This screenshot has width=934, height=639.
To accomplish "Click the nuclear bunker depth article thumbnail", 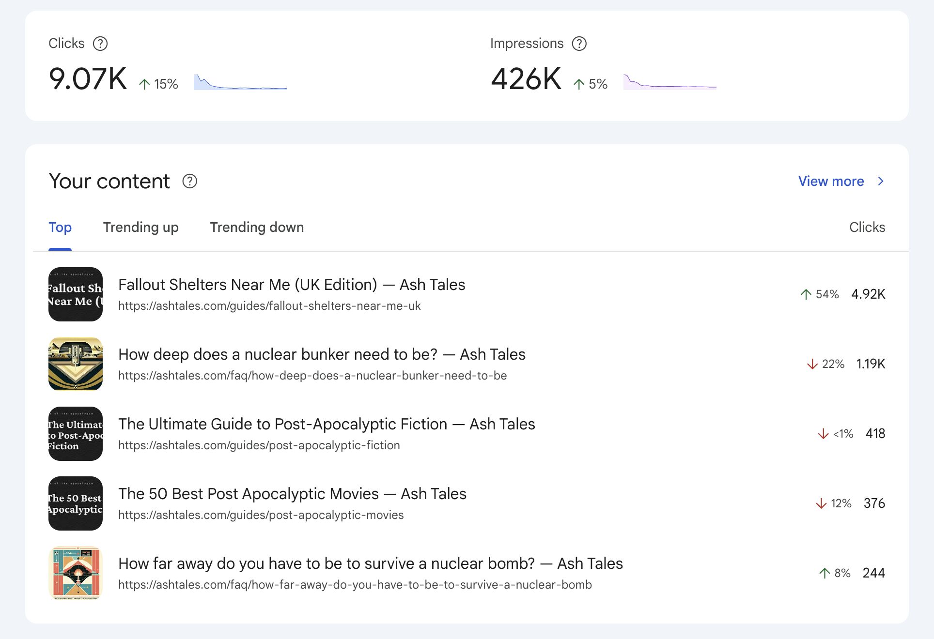I will [76, 364].
